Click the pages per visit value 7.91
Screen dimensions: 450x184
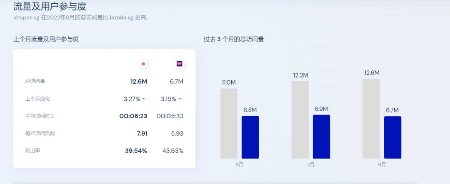coord(142,134)
